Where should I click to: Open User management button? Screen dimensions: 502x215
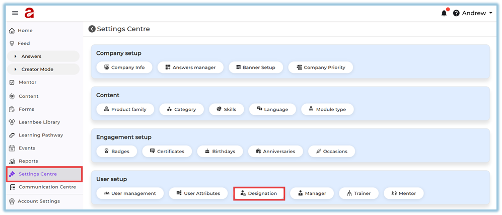pyautogui.click(x=130, y=193)
